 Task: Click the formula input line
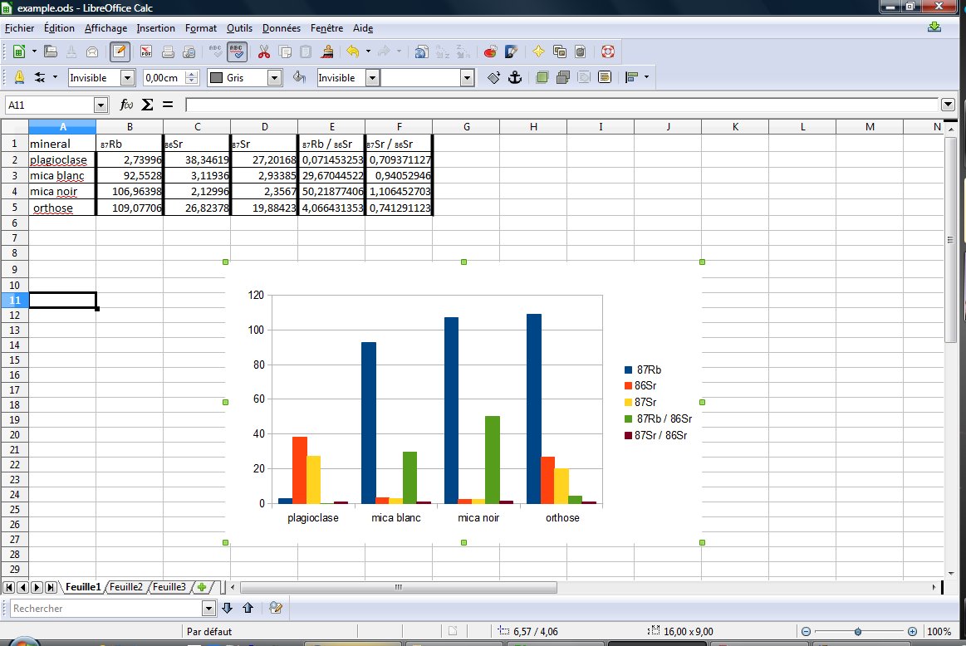561,105
